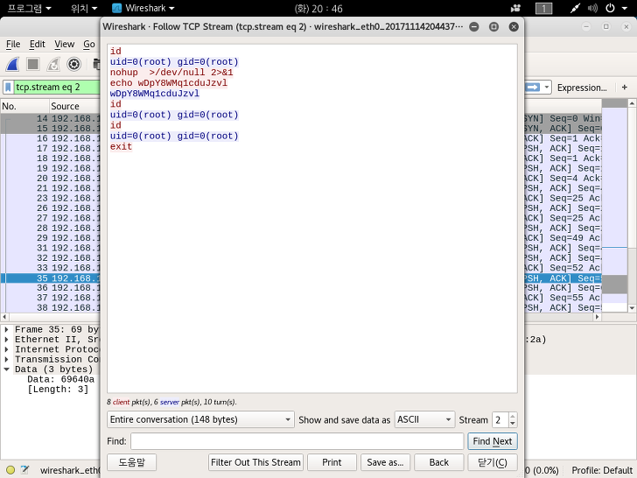The width and height of the screenshot is (637, 478).
Task: Click the packet list scroll up arrow
Action: pyautogui.click(x=632, y=103)
